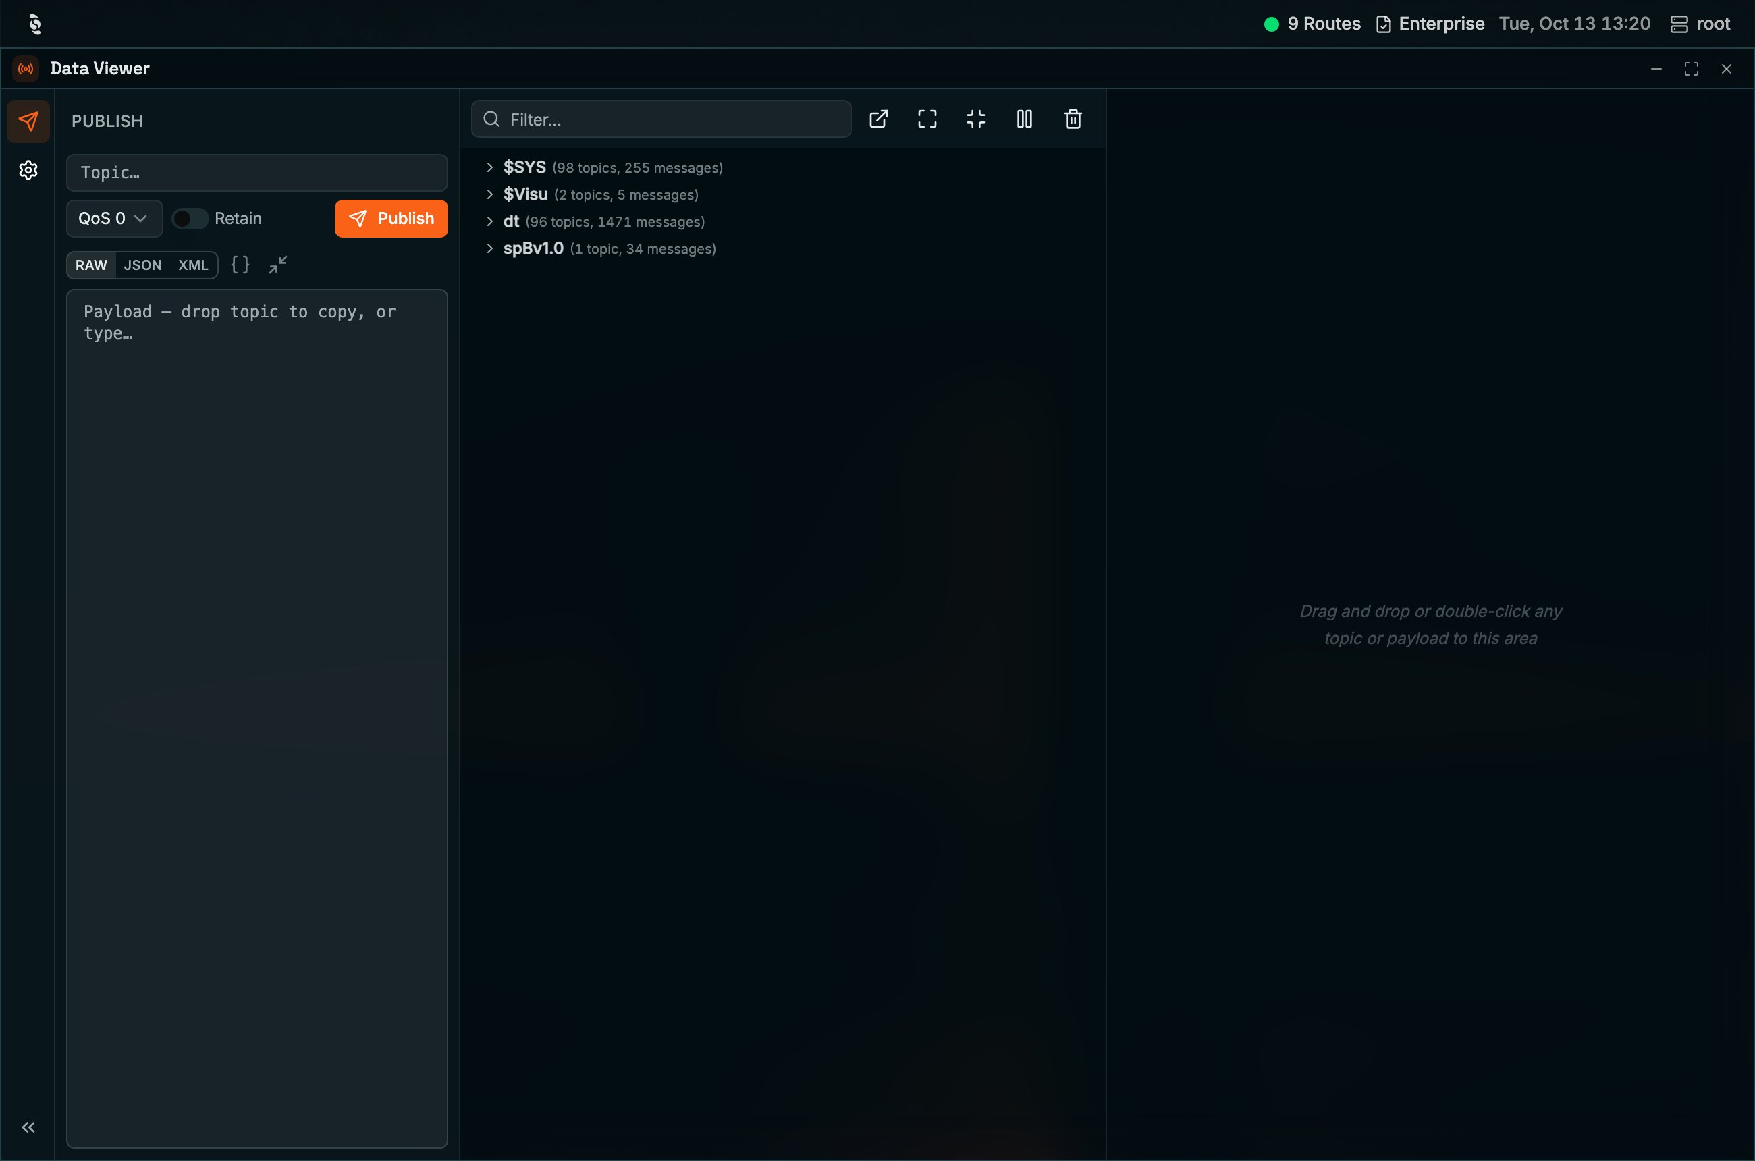Clear messages with trash icon

pyautogui.click(x=1073, y=119)
